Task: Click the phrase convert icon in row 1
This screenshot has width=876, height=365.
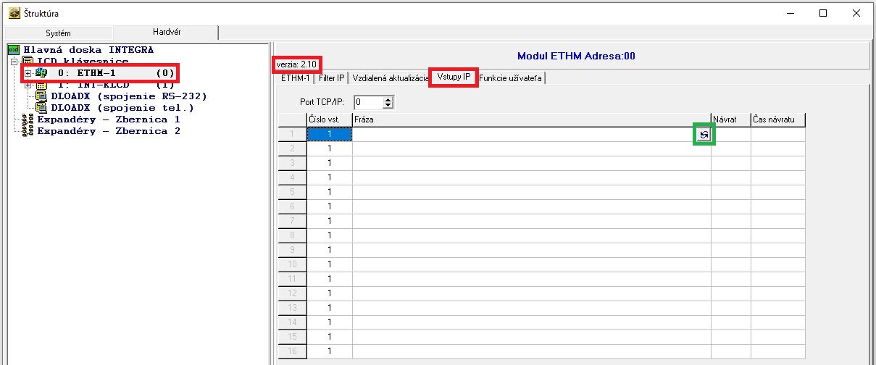Action: click(703, 135)
